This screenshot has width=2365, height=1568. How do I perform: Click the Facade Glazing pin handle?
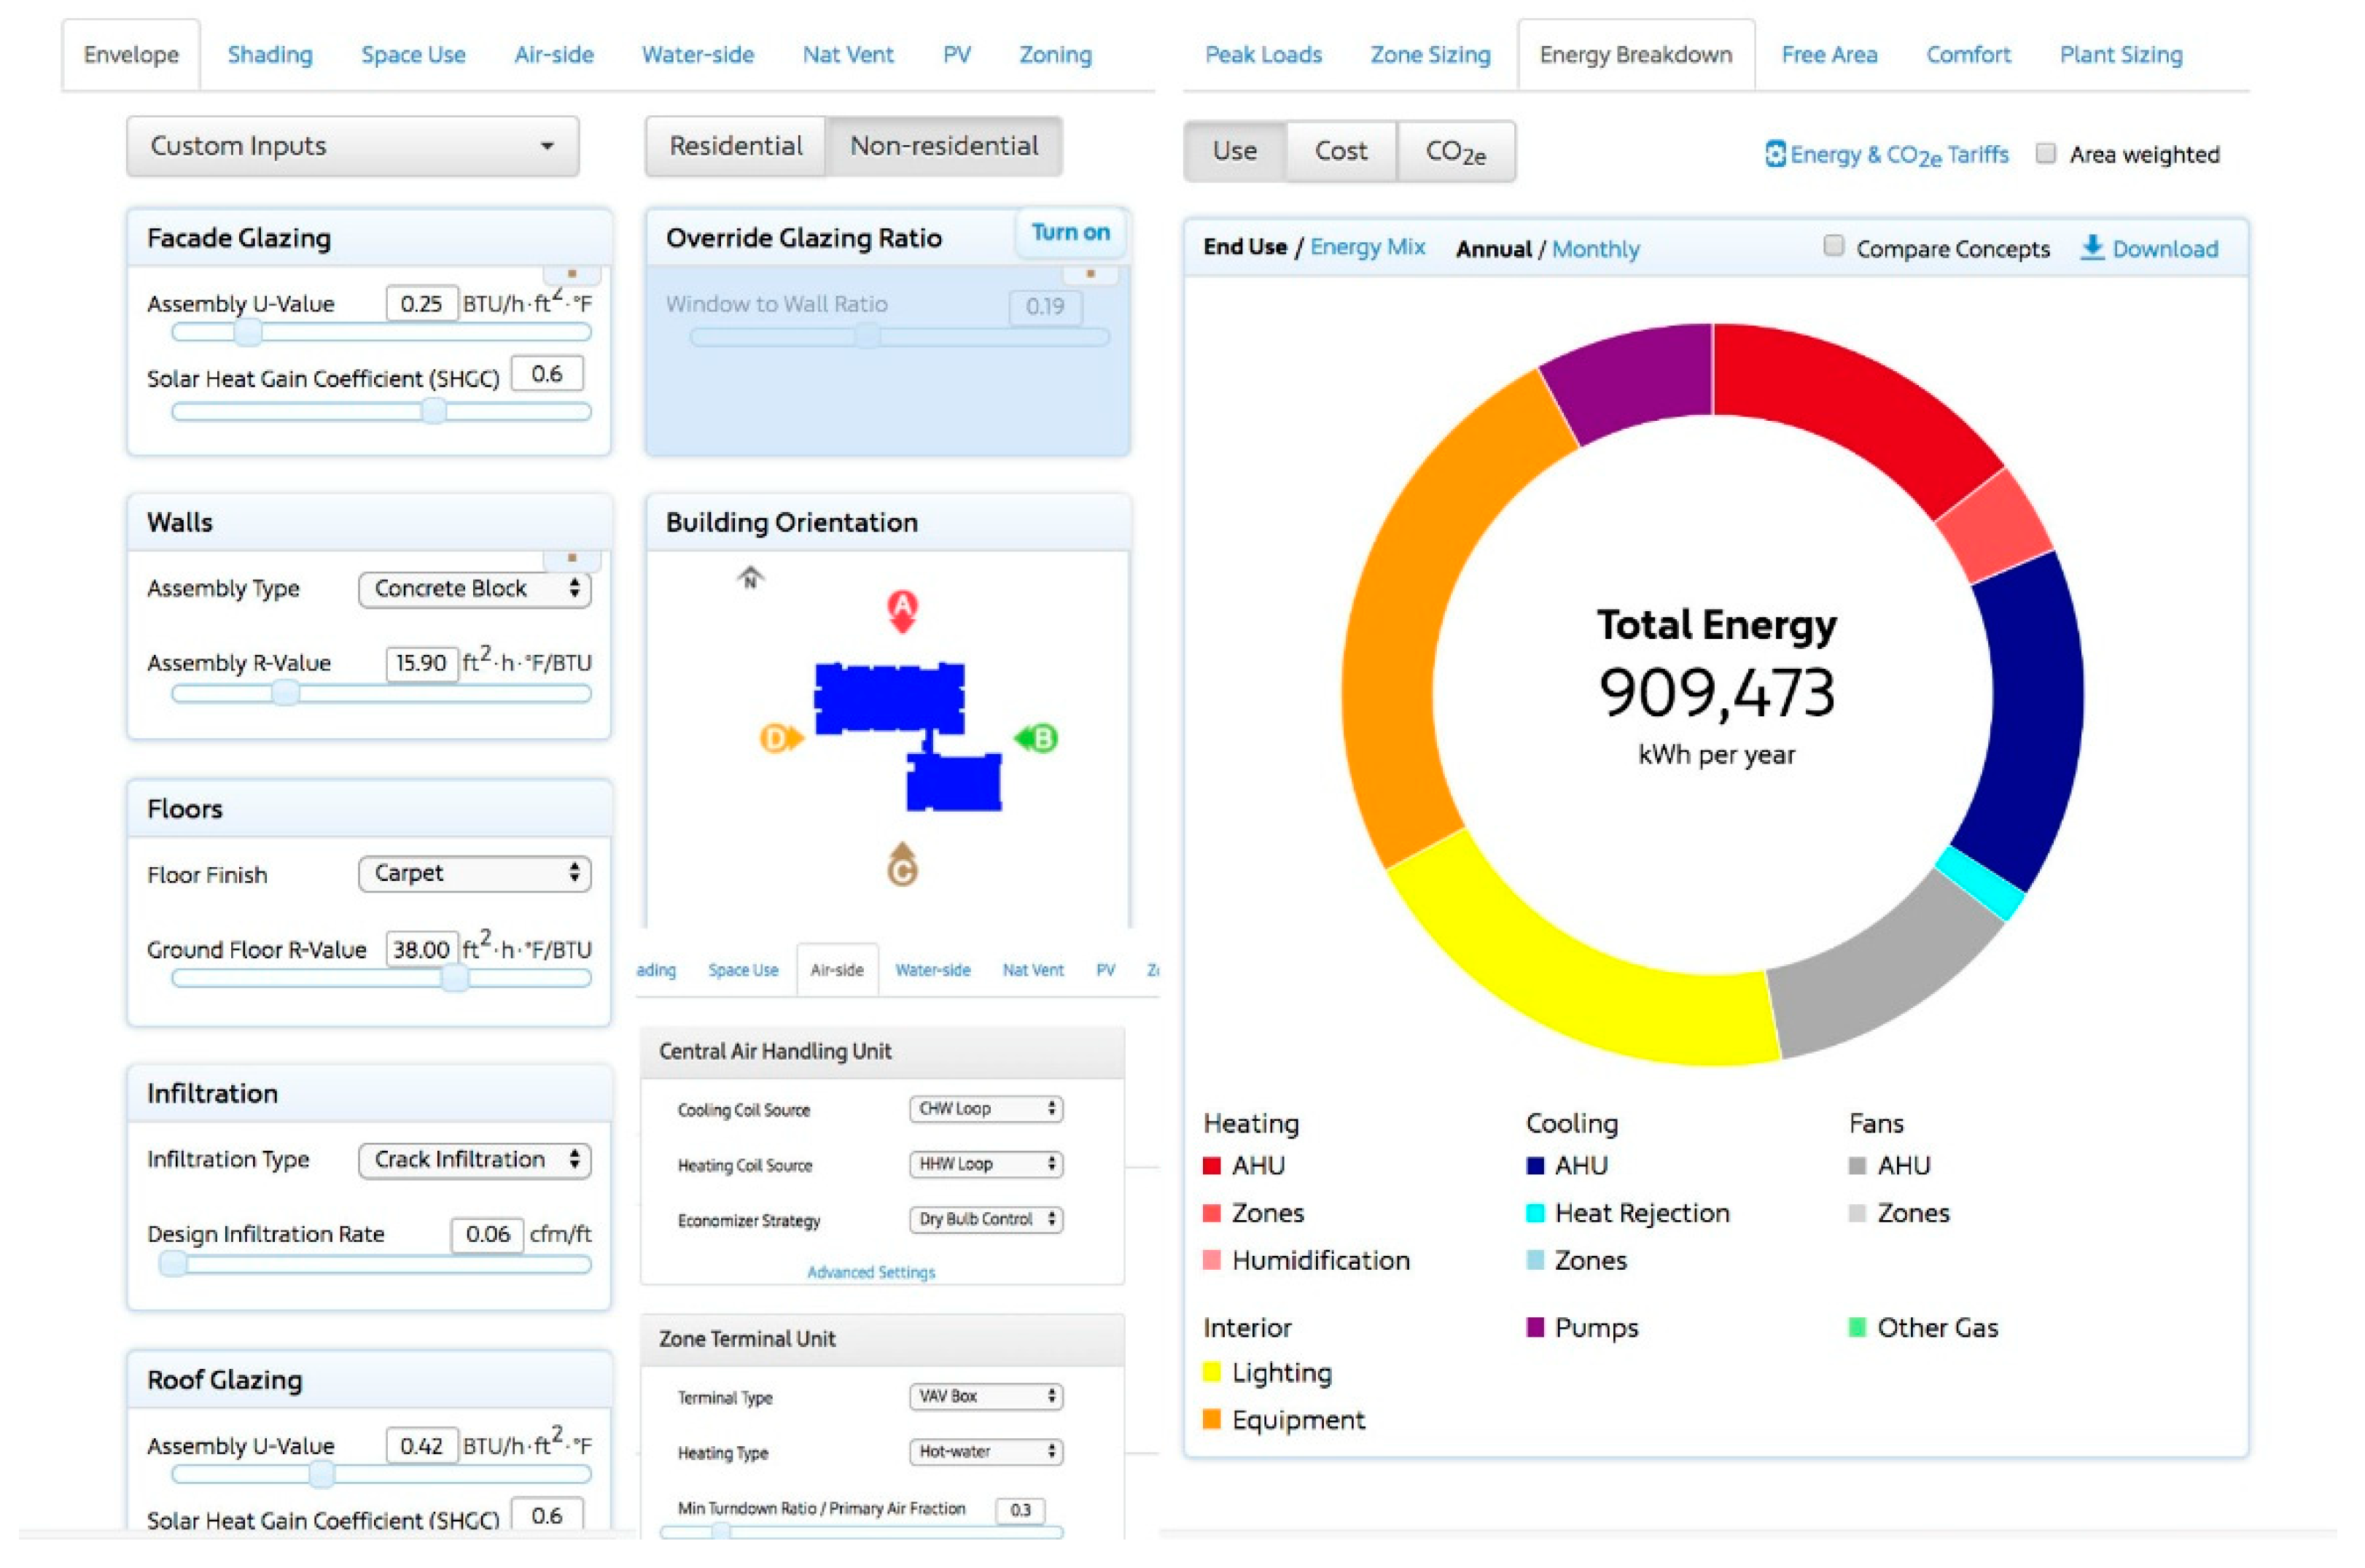coord(572,273)
